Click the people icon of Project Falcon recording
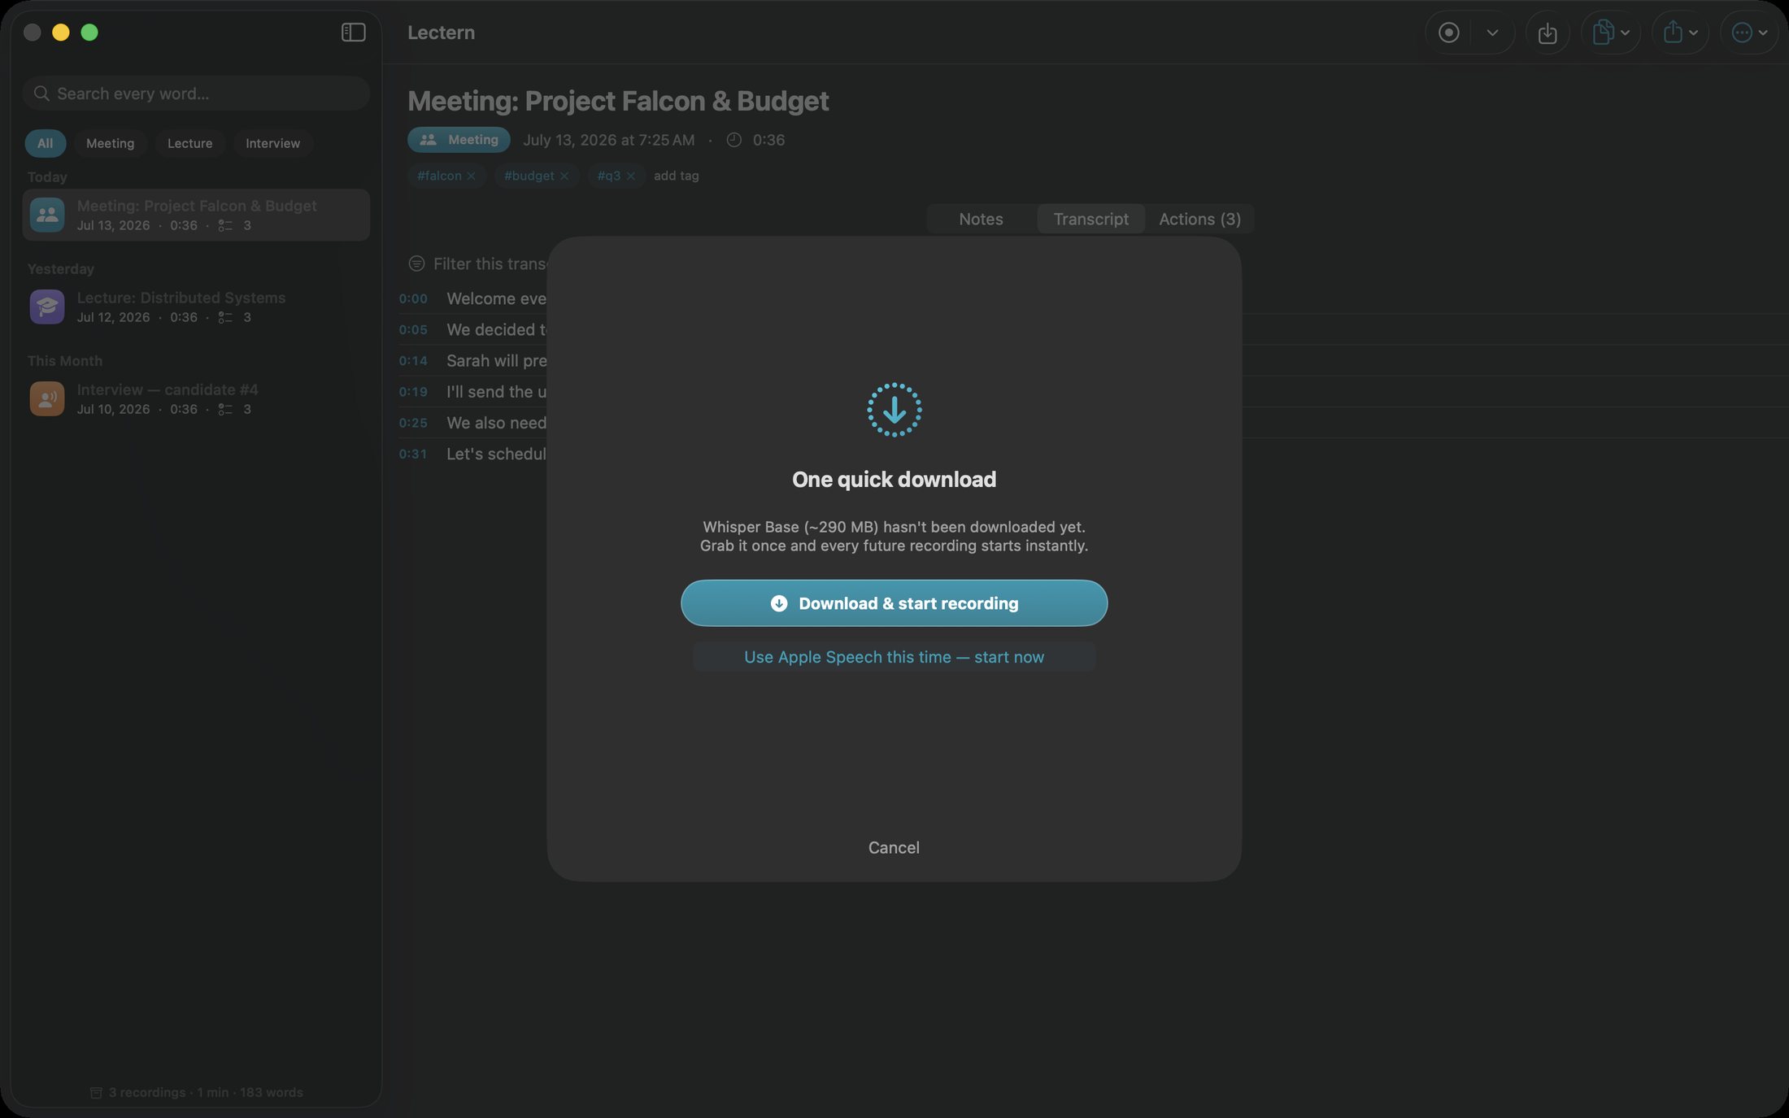Image resolution: width=1789 pixels, height=1118 pixels. click(x=47, y=215)
